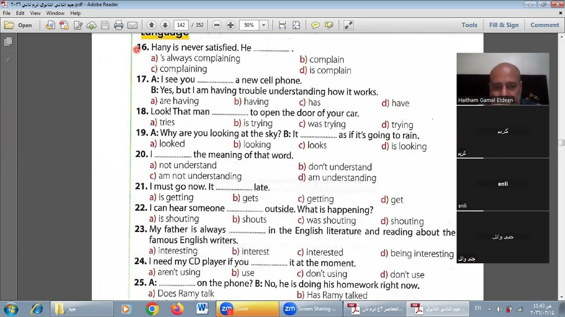This screenshot has width=565, height=317.
Task: Click the fit one full page icon
Action: click(296, 25)
